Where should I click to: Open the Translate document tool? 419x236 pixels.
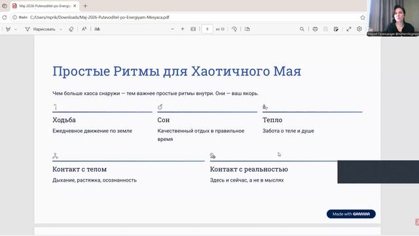tap(98, 29)
